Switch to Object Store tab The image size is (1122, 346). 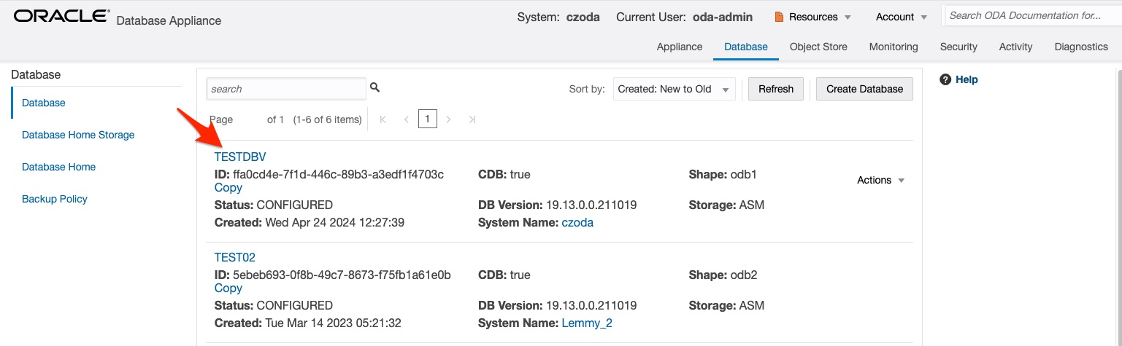818,47
